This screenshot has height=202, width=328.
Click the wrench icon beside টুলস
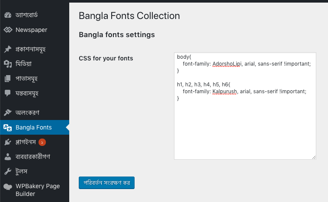8,171
